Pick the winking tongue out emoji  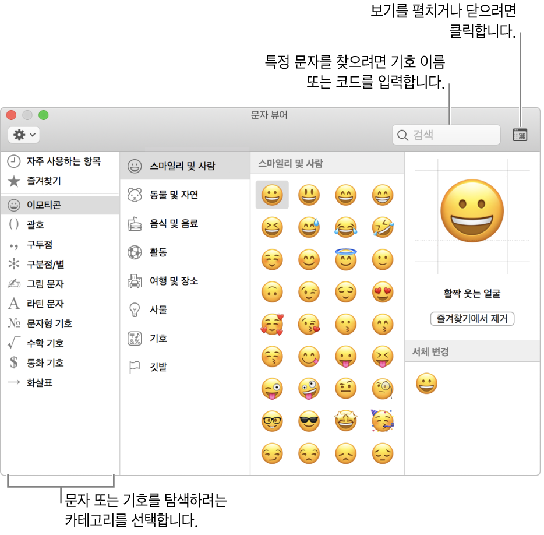[272, 389]
